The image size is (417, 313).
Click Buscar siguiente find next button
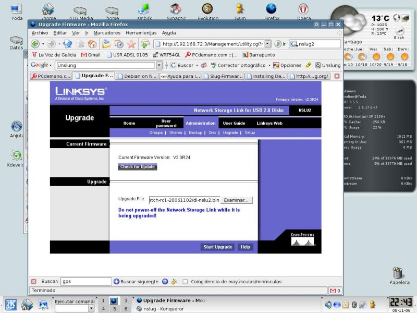[x=136, y=282]
